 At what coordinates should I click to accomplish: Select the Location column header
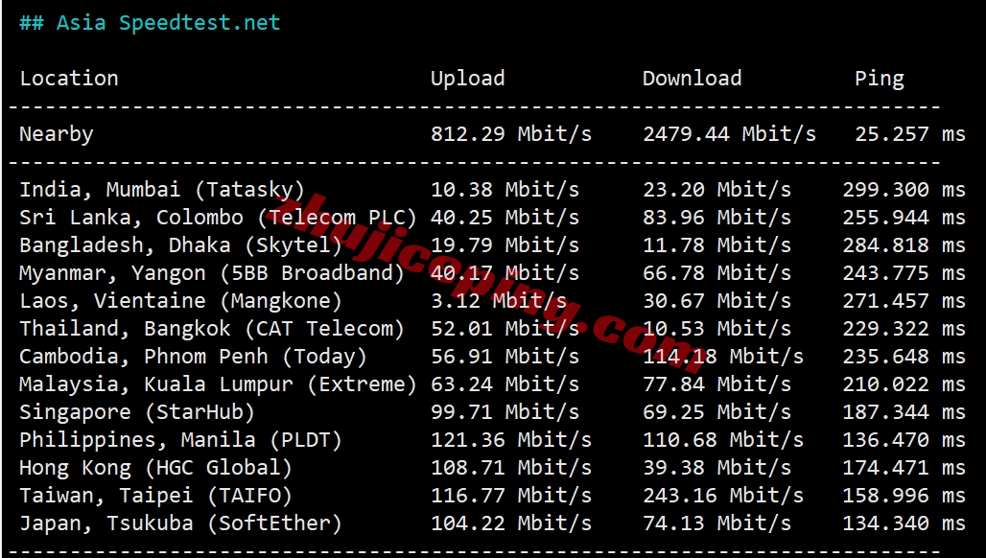[x=69, y=79]
